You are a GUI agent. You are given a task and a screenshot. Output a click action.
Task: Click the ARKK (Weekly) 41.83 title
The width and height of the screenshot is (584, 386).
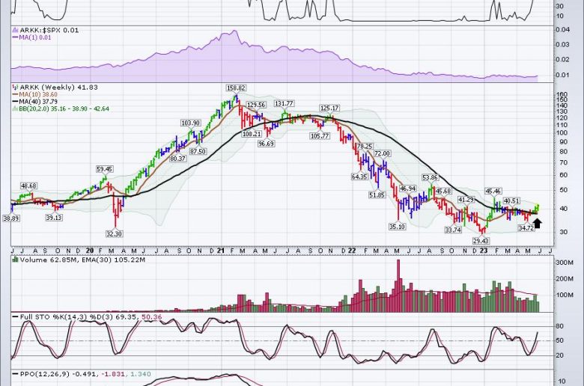58,87
